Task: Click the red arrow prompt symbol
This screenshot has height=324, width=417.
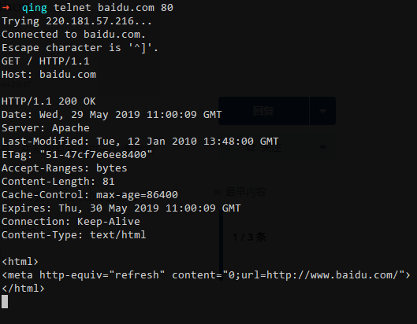Action: pyautogui.click(x=6, y=7)
